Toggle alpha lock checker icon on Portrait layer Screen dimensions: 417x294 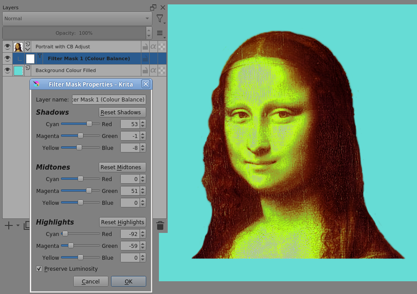[162, 47]
